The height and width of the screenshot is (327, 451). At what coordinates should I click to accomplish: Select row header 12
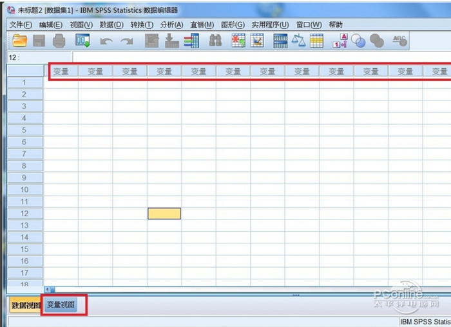(x=25, y=214)
